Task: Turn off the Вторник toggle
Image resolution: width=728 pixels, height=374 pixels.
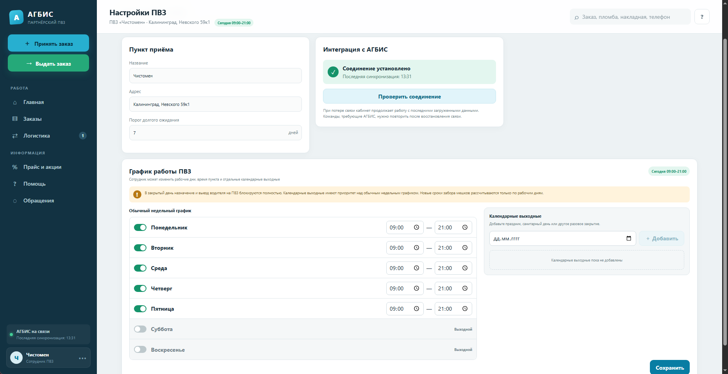Action: tap(140, 248)
